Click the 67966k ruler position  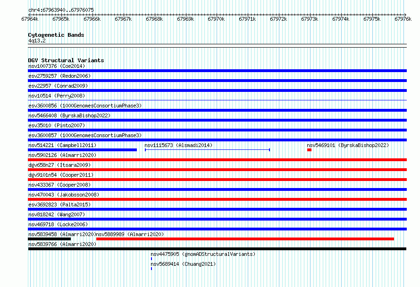pyautogui.click(x=92, y=19)
